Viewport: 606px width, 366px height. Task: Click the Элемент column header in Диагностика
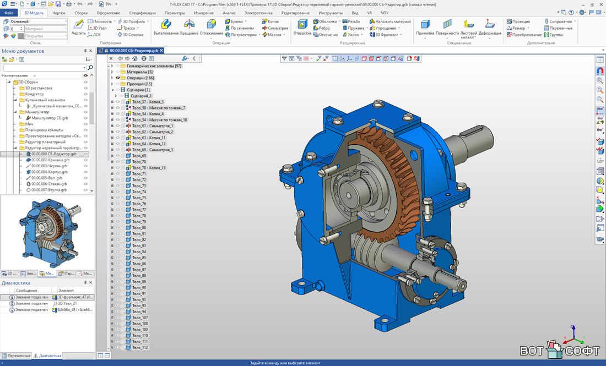tap(66, 291)
